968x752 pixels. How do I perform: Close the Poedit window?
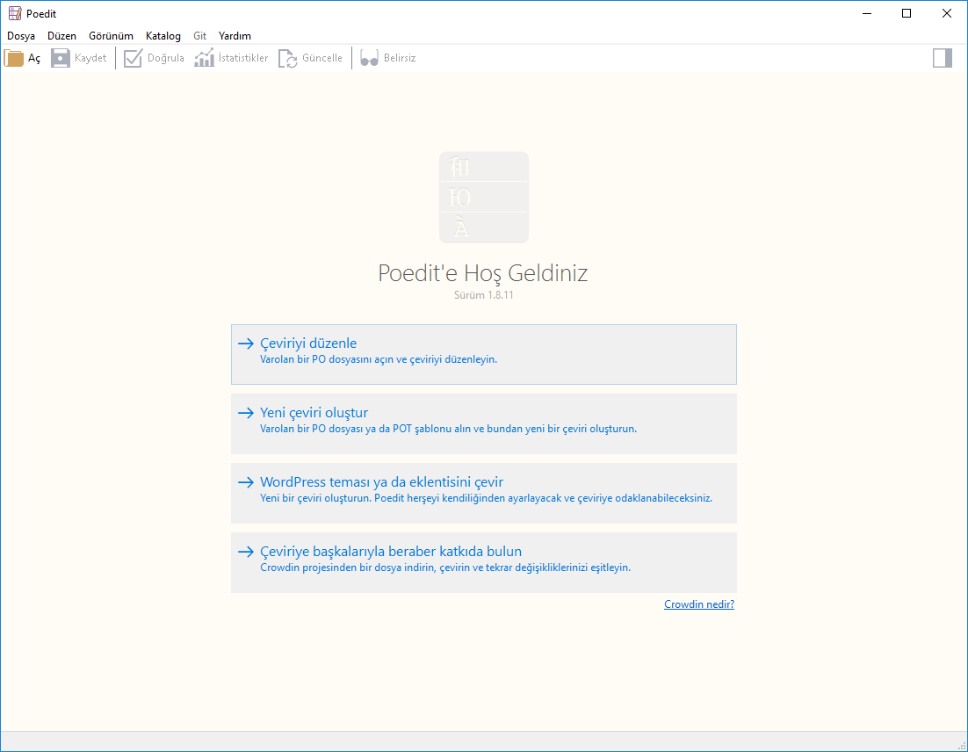tap(946, 13)
